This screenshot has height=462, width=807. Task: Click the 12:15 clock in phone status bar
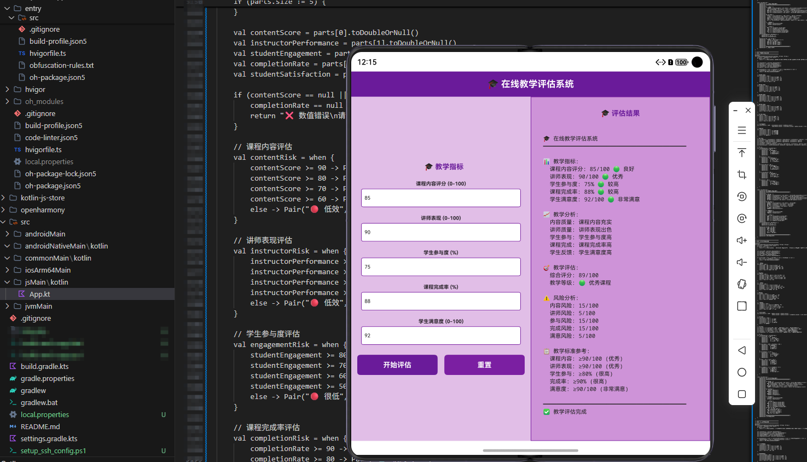[x=367, y=62]
